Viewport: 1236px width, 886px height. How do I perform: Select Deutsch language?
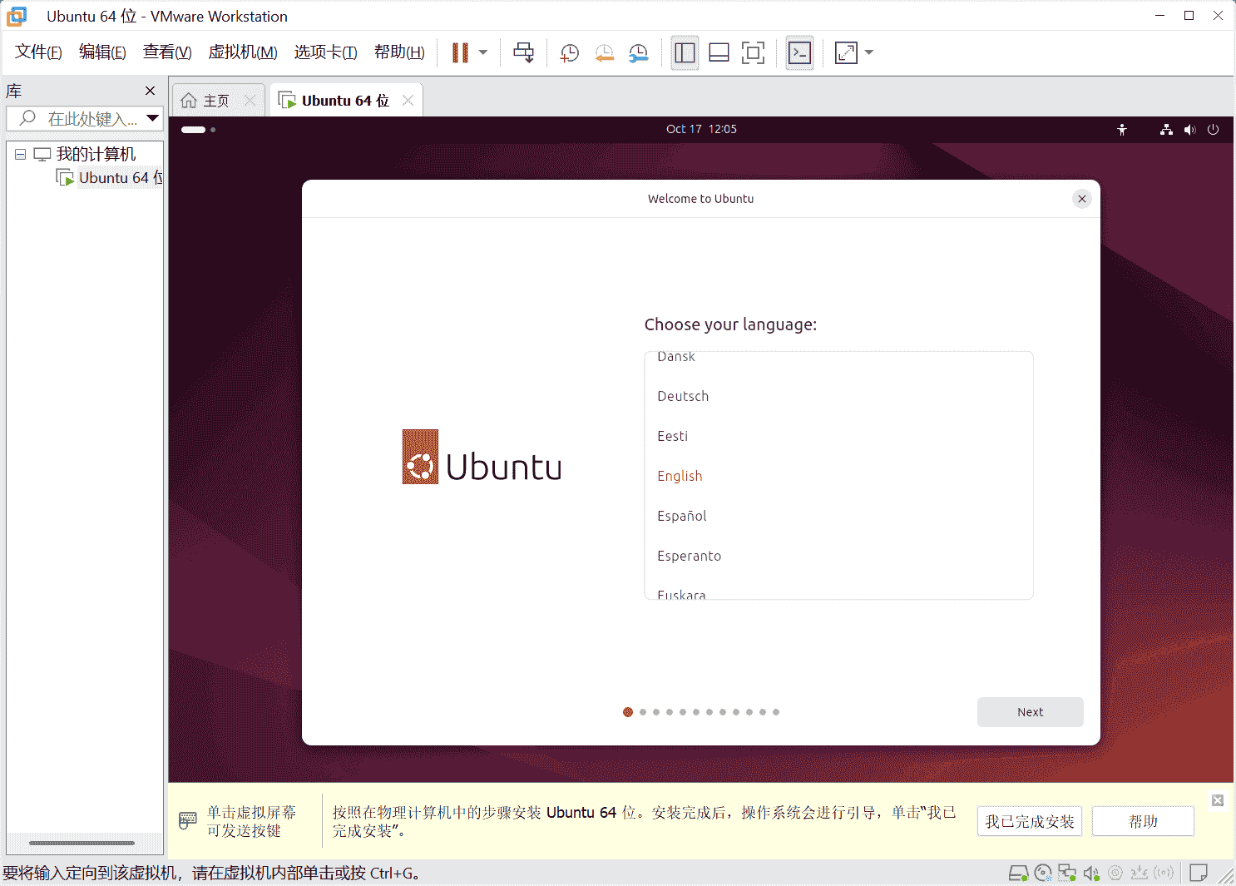tap(838, 396)
